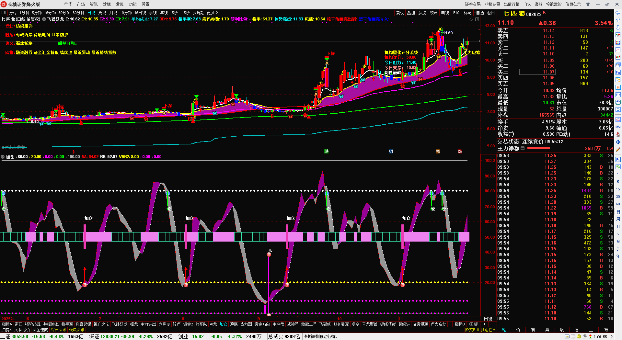622x340 pixels.
Task: Open the F12 trading sidebar icon
Action: click(x=618, y=95)
